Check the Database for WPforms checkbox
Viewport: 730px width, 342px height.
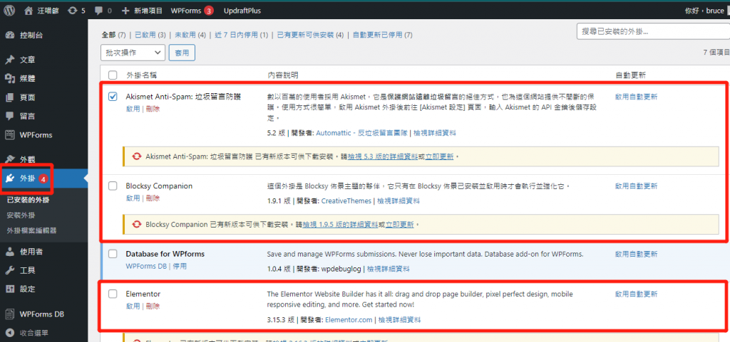(113, 254)
